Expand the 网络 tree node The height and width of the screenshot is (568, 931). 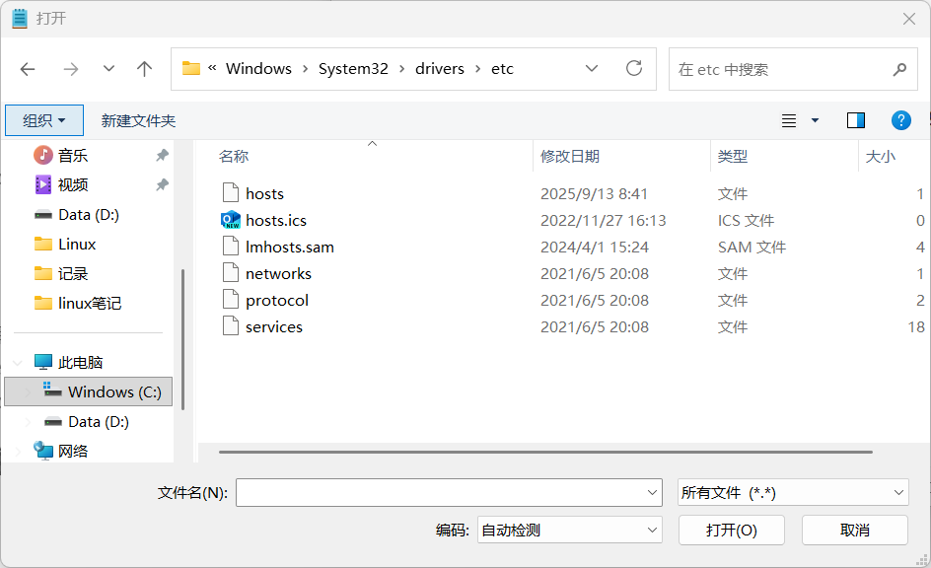pyautogui.click(x=18, y=452)
